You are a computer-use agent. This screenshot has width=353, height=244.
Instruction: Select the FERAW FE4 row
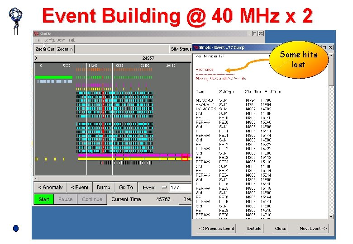(233, 175)
